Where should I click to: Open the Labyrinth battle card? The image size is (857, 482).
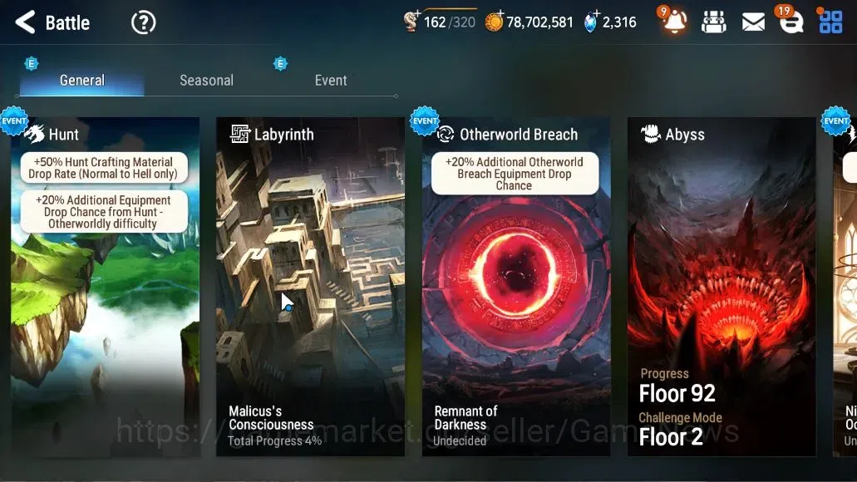(x=310, y=287)
